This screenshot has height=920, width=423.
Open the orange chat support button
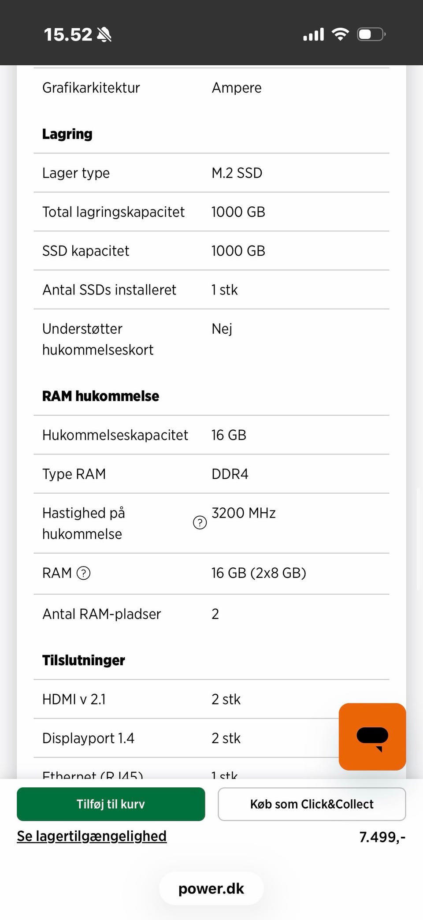pyautogui.click(x=372, y=737)
